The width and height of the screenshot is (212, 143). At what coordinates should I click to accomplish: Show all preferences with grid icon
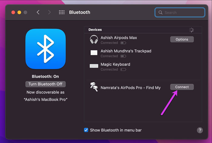pyautogui.click(x=62, y=12)
